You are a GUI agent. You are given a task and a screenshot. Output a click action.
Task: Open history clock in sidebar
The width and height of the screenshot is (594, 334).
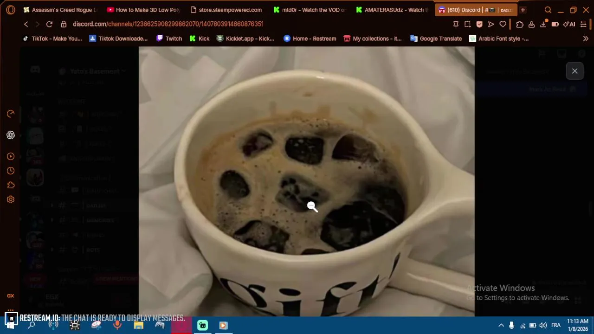point(11,171)
